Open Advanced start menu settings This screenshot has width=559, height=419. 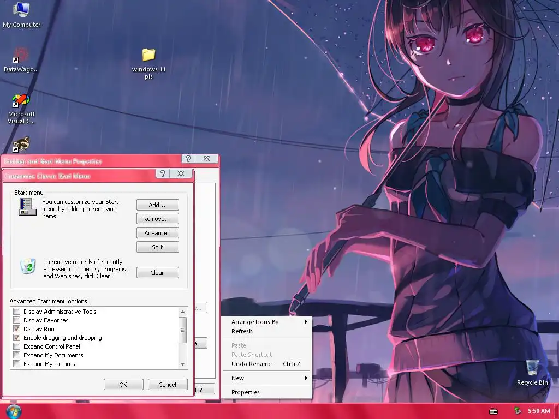coord(158,233)
